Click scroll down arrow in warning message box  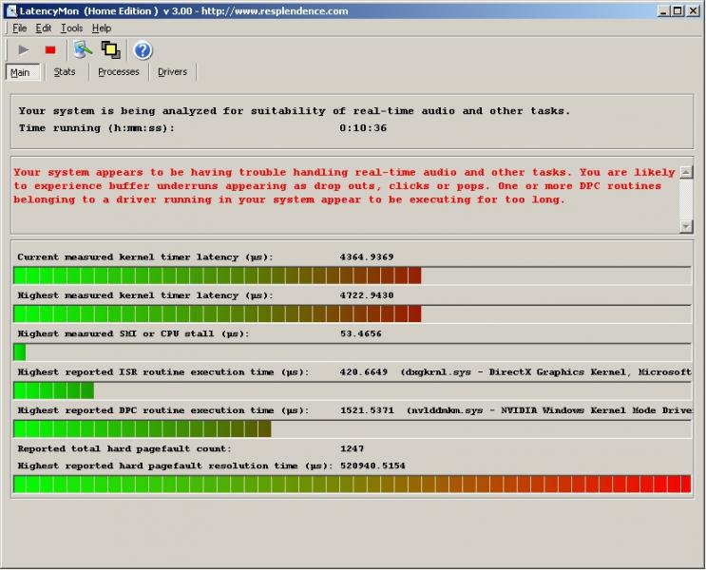point(686,226)
